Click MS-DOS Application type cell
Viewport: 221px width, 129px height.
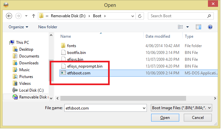pos(201,73)
